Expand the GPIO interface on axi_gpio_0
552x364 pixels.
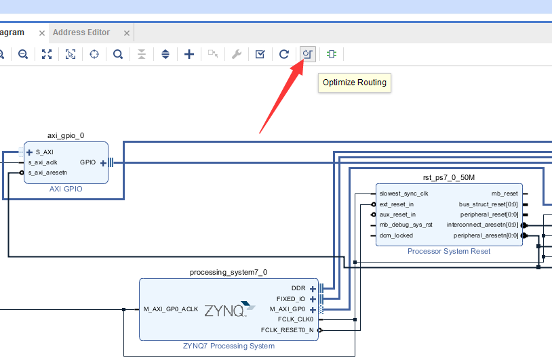point(103,163)
